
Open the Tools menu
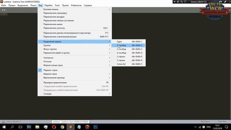click(57, 5)
